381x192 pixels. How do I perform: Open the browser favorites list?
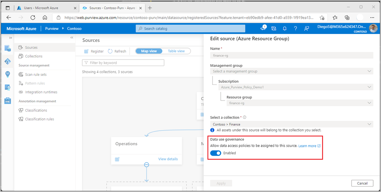[x=335, y=18]
